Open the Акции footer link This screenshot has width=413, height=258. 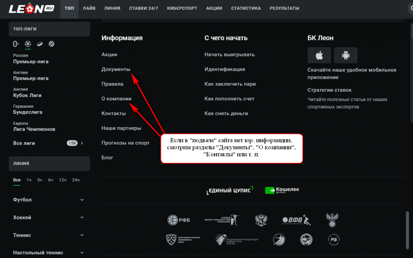tap(109, 55)
